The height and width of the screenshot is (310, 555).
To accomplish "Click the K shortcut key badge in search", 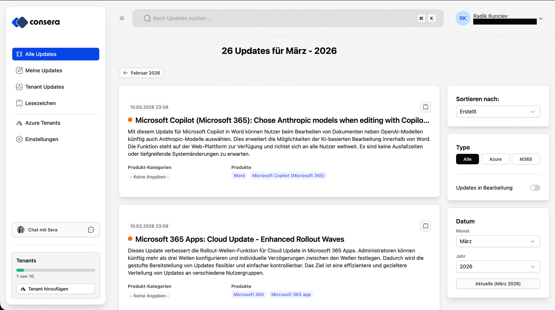I will pos(432,18).
